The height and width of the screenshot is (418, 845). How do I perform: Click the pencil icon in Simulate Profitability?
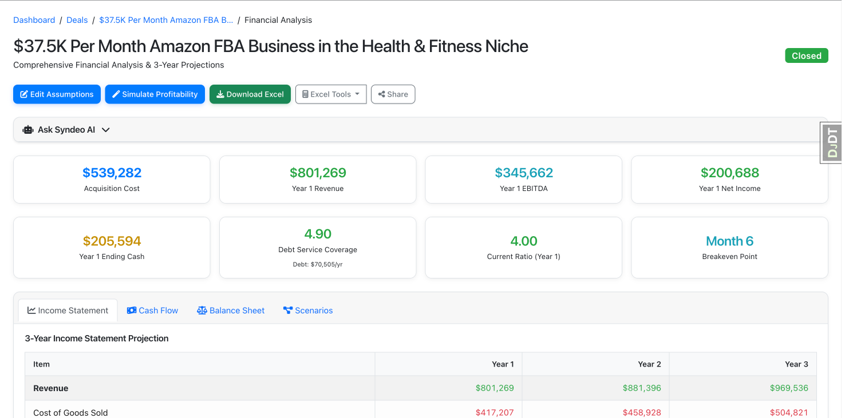[x=116, y=94]
